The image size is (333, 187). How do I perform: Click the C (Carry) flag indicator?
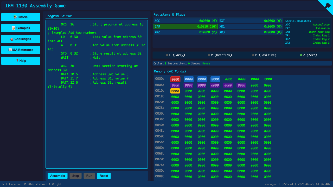coord(175,55)
